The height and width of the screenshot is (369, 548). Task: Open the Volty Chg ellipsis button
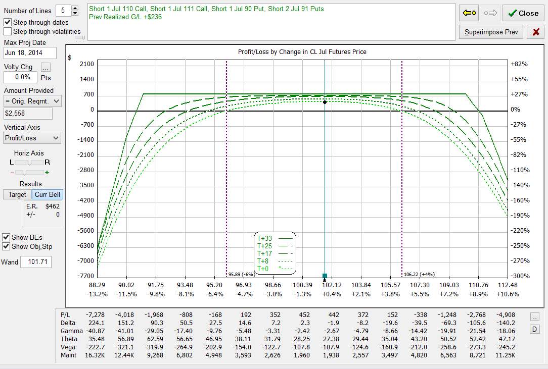(x=46, y=67)
